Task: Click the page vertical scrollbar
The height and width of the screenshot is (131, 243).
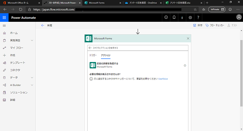Action: click(241, 73)
